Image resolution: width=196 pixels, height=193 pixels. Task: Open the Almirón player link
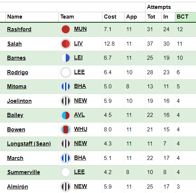[17, 187]
